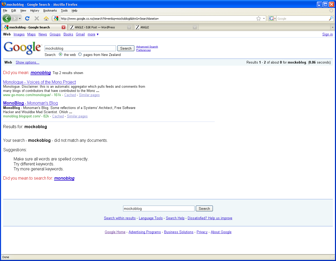Click the Images link
The height and width of the screenshot is (261, 336).
19,34
